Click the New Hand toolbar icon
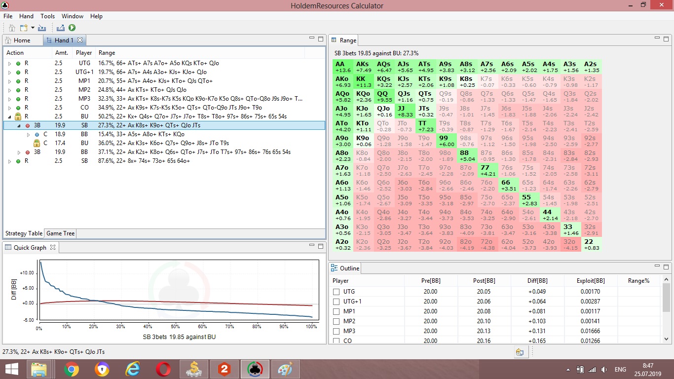 click(23, 28)
